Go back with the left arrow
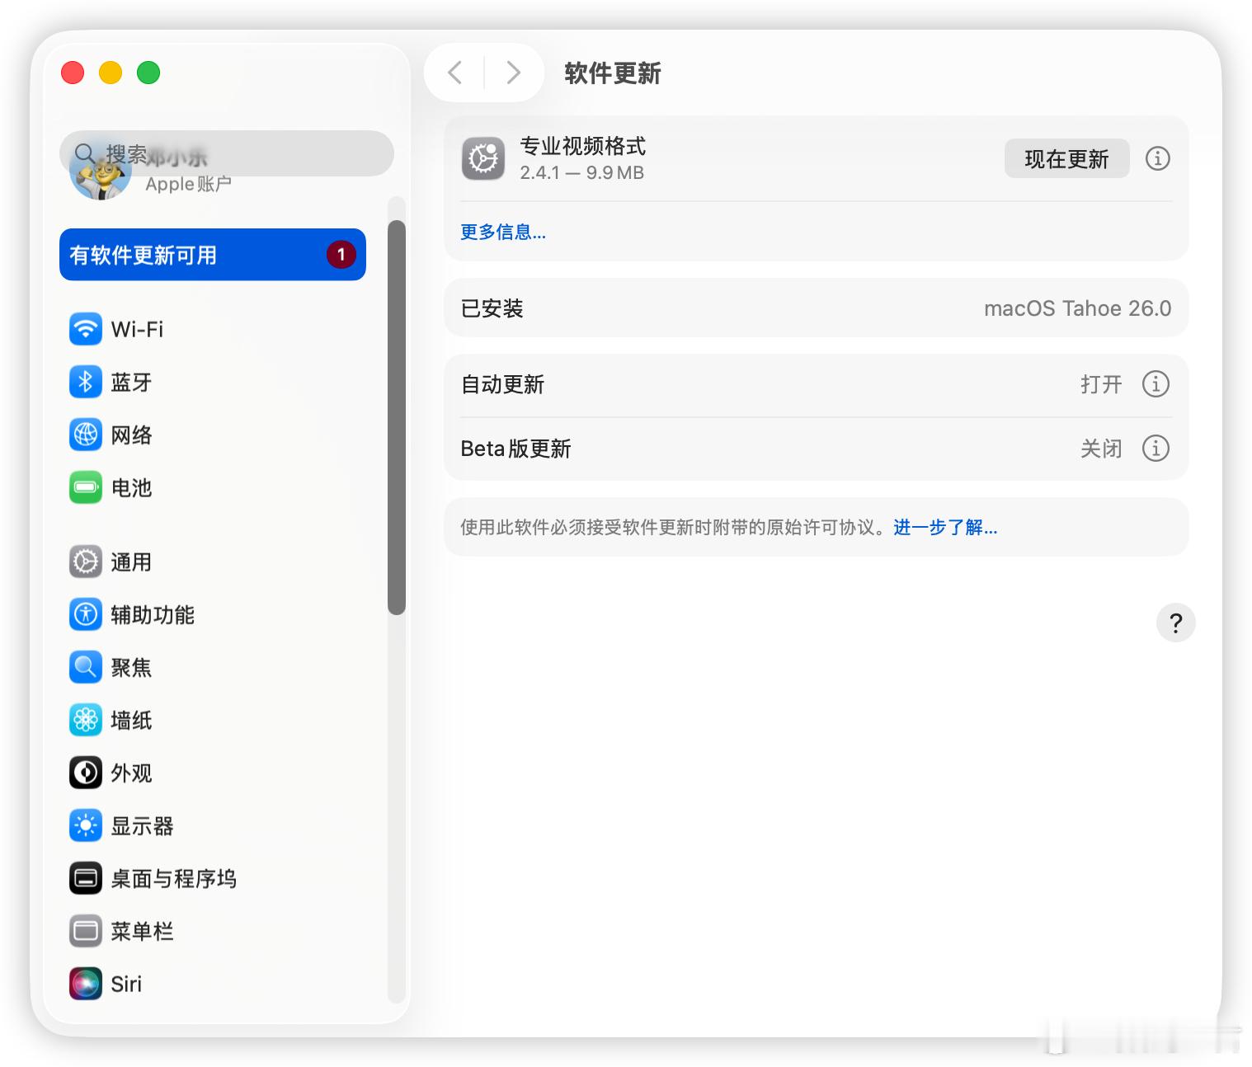 pyautogui.click(x=454, y=73)
